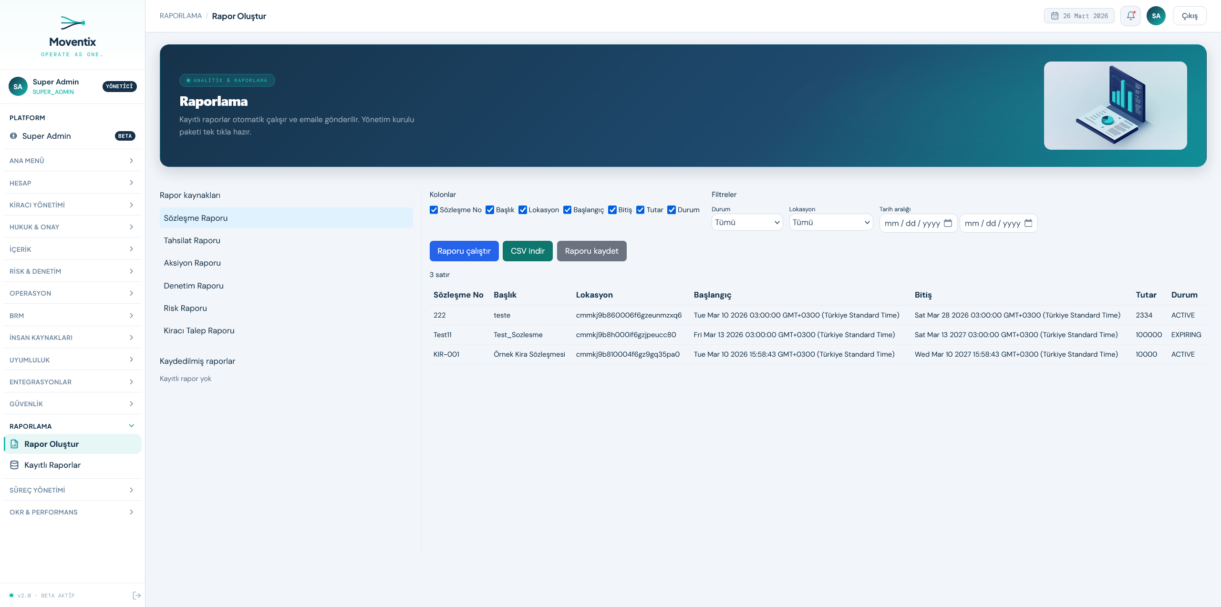The width and height of the screenshot is (1221, 607).
Task: Click the start date input field
Action: [918, 223]
